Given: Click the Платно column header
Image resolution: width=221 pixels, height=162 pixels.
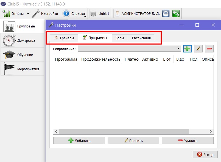Looking at the screenshot, I should click(x=132, y=59).
